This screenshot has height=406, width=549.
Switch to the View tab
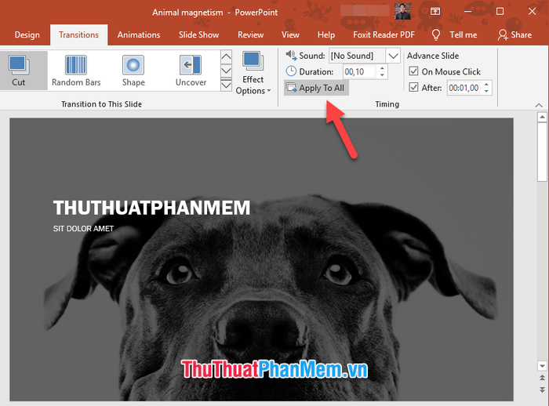point(290,34)
